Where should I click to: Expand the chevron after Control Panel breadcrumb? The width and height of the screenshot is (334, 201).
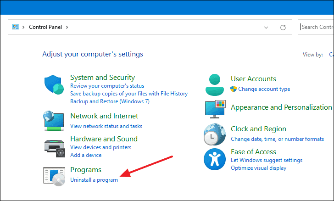tap(67, 27)
